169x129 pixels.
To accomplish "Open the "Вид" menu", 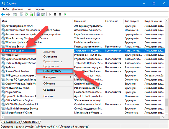I will 29,9.
